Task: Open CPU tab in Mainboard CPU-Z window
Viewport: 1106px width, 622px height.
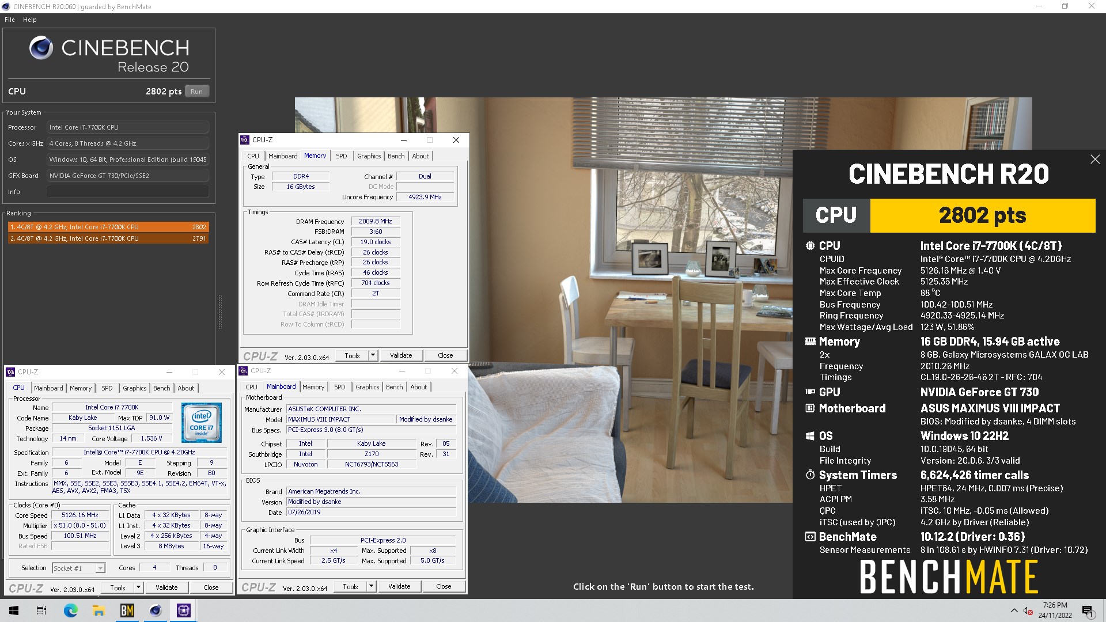Action: [252, 387]
